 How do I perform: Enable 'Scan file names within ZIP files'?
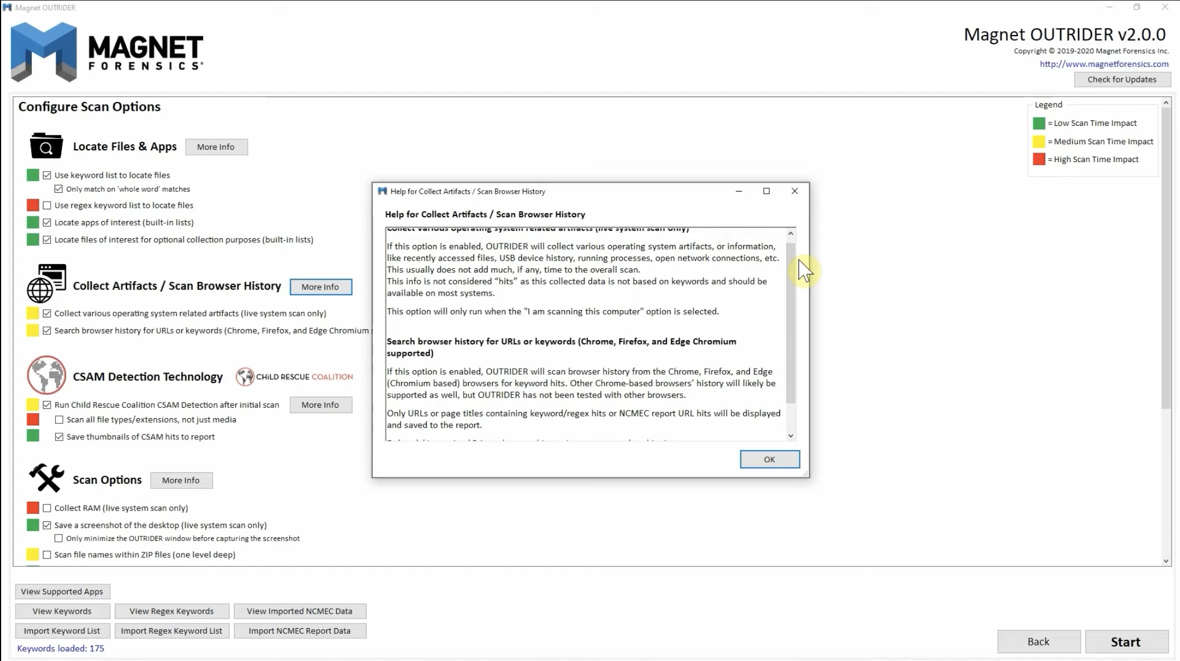click(x=47, y=555)
